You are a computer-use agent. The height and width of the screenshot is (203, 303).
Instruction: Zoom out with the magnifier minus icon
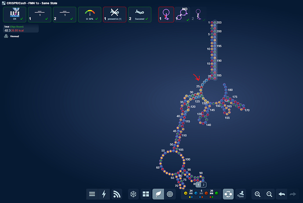pyautogui.click(x=270, y=194)
